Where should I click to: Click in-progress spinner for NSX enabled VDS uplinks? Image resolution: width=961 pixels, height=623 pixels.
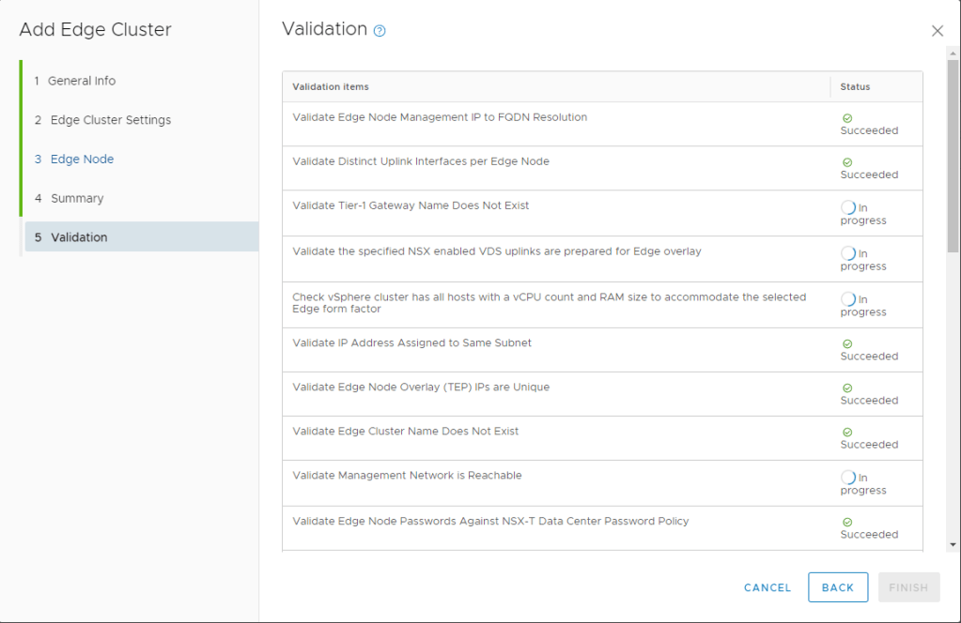(847, 253)
